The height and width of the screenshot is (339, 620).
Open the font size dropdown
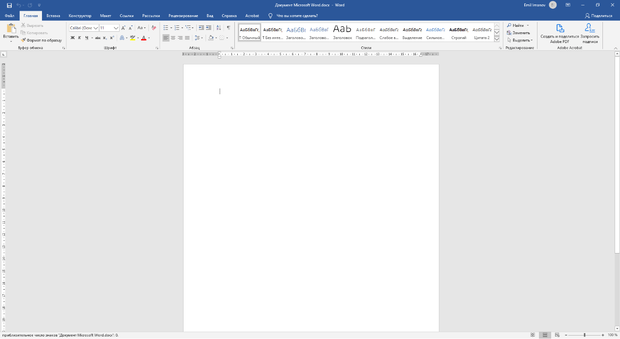[x=116, y=28]
